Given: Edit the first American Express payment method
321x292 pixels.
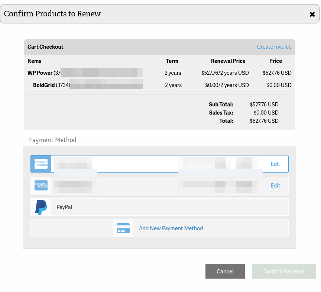Looking at the screenshot, I should (275, 164).
